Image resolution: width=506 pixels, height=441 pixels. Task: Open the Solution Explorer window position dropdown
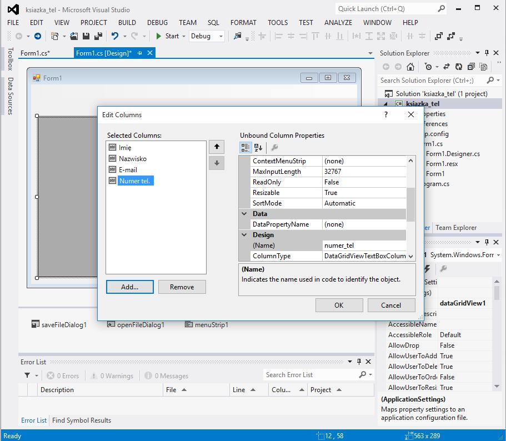pyautogui.click(x=478, y=53)
